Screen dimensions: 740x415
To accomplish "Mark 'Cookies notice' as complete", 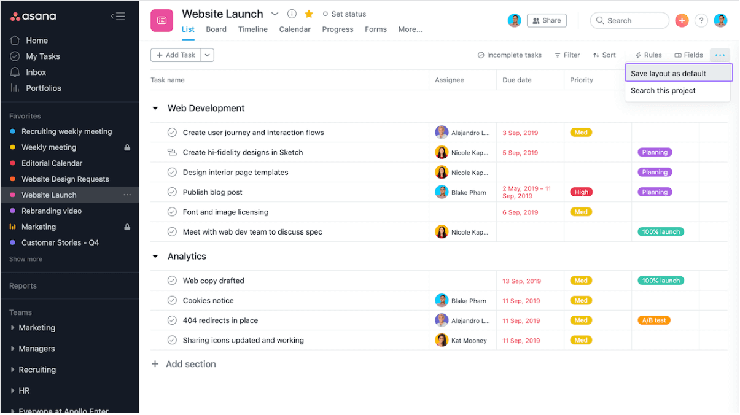I will [x=172, y=300].
